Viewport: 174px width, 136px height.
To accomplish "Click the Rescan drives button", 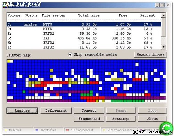I will [150, 54].
